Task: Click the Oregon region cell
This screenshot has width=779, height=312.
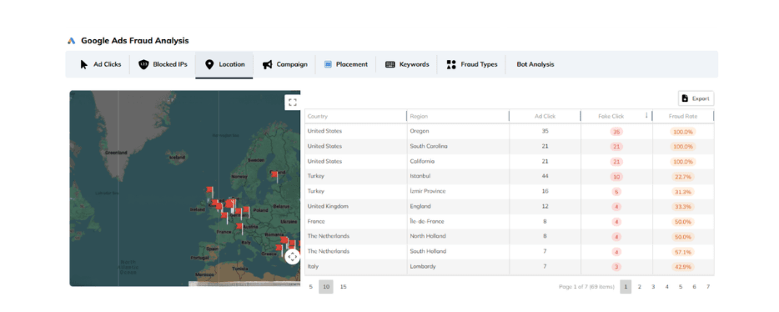Action: point(458,131)
